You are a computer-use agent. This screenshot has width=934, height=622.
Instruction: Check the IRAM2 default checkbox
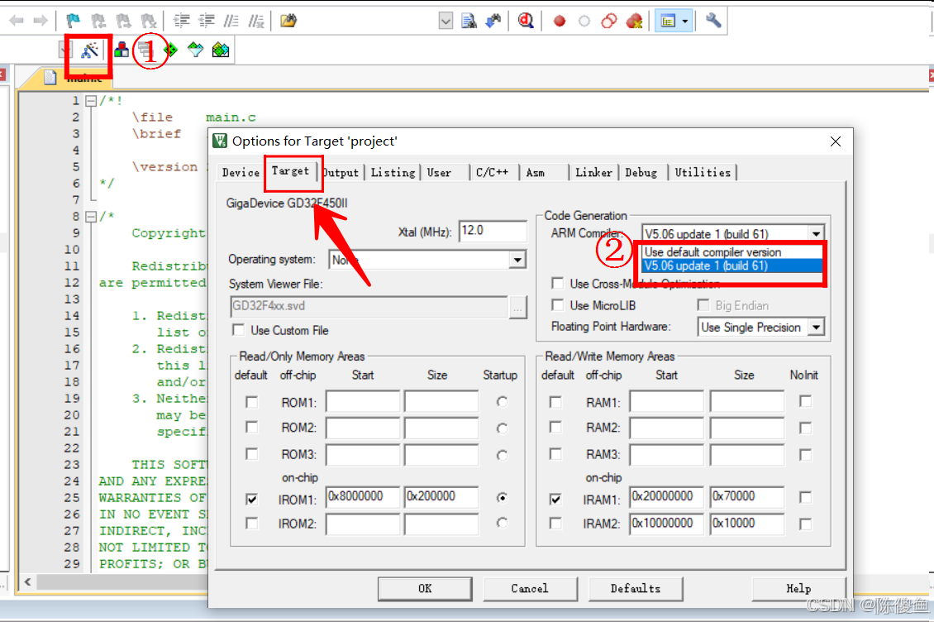point(555,524)
